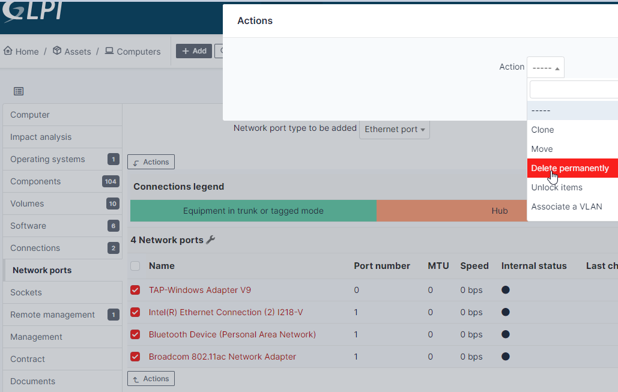This screenshot has height=392, width=618.
Task: Open the Intel(R) Ethernet Connection port link
Action: click(226, 312)
